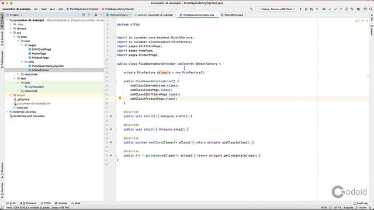Click the Git rollback arrow icon

pos(352,9)
